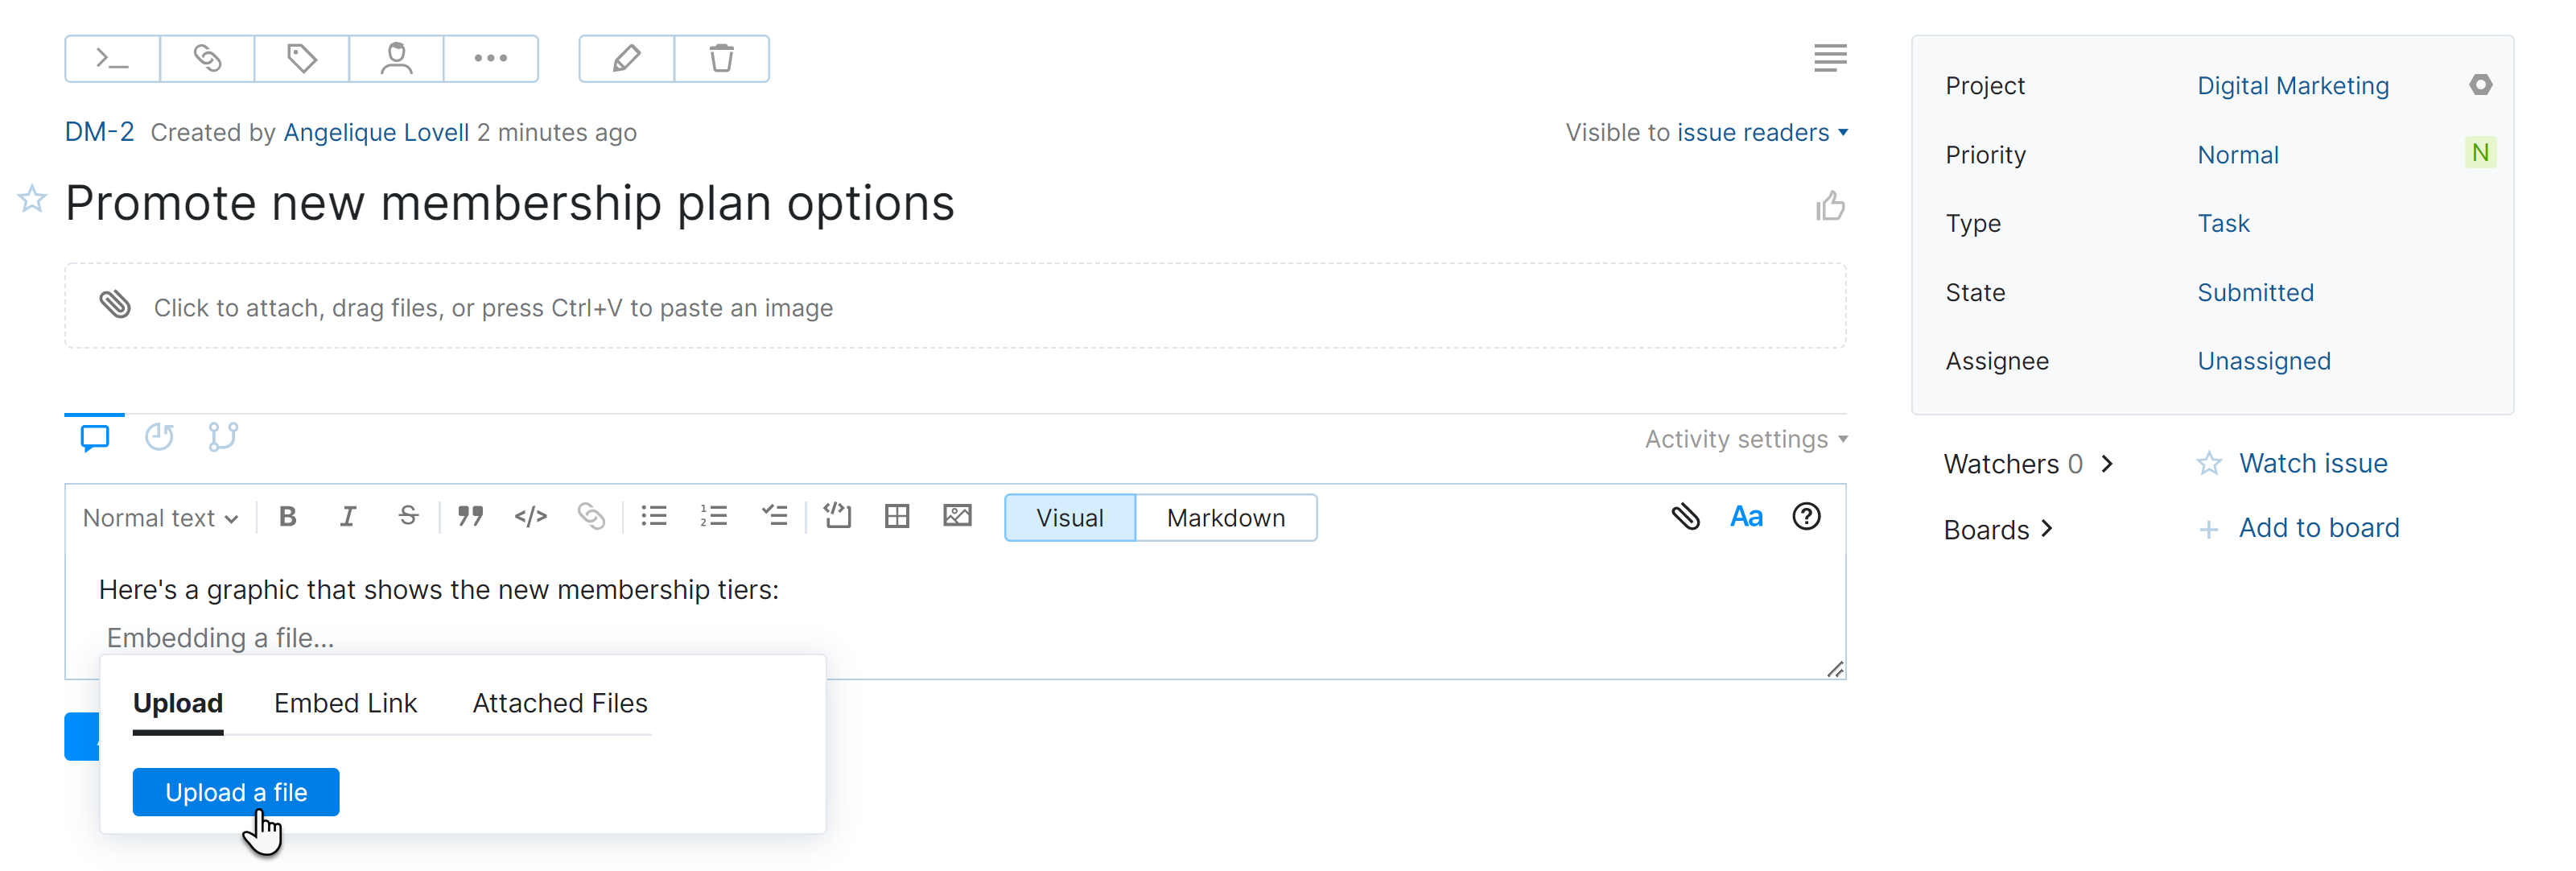This screenshot has width=2576, height=871.
Task: Insert a code block
Action: click(838, 517)
